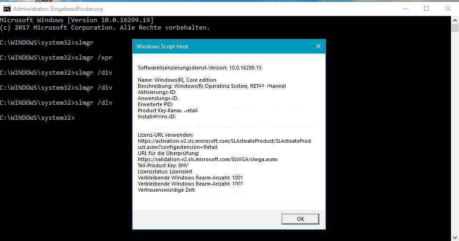Click the 'Beschreibung' line in the dialog
Image resolution: width=459 pixels, height=241 pixels.
(x=212, y=86)
